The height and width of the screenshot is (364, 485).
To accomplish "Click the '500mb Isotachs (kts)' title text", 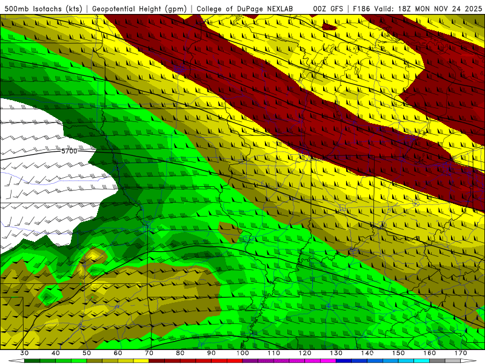I will pos(44,8).
